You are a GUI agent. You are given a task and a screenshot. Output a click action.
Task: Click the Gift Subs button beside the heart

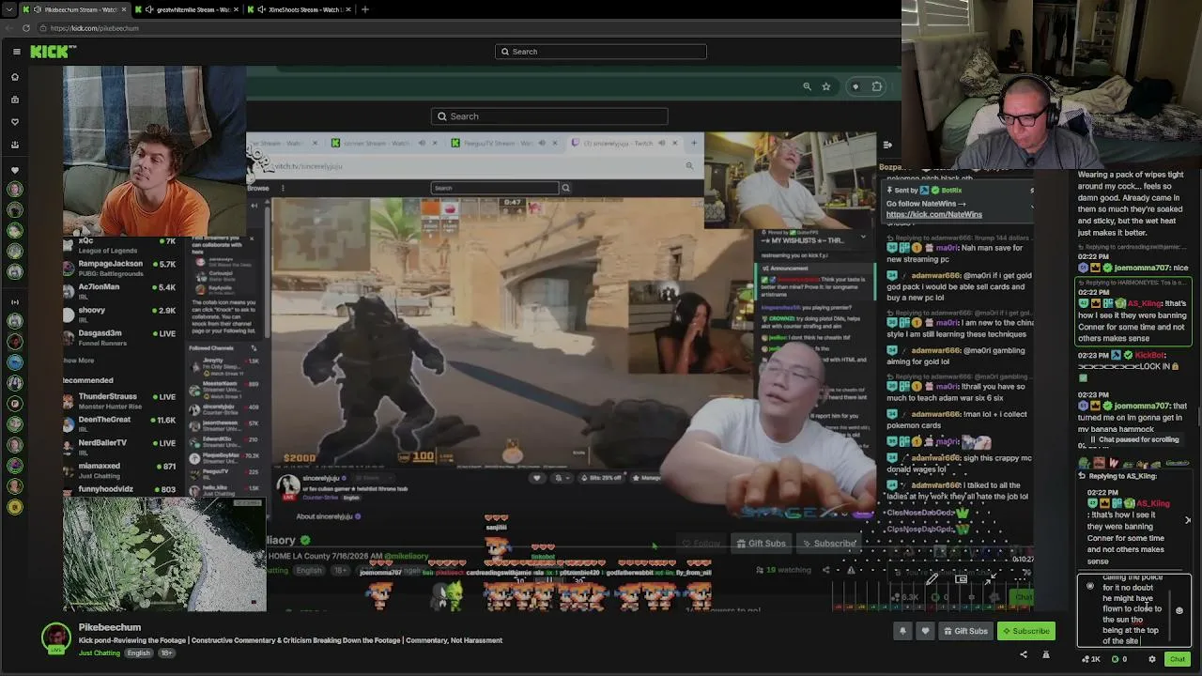click(x=965, y=631)
